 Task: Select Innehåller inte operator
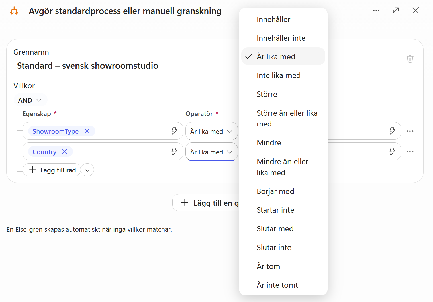click(x=283, y=38)
